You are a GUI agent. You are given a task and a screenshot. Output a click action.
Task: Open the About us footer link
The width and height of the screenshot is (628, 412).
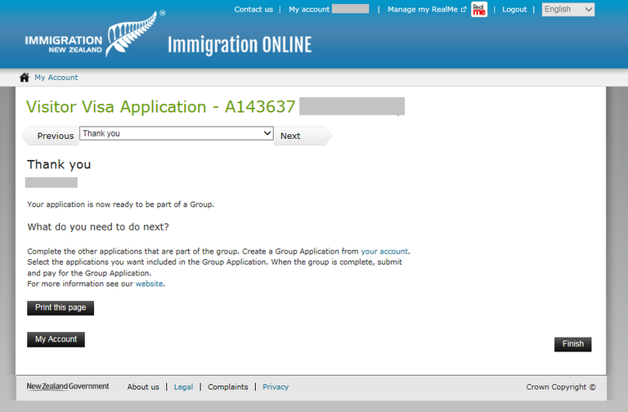point(143,387)
